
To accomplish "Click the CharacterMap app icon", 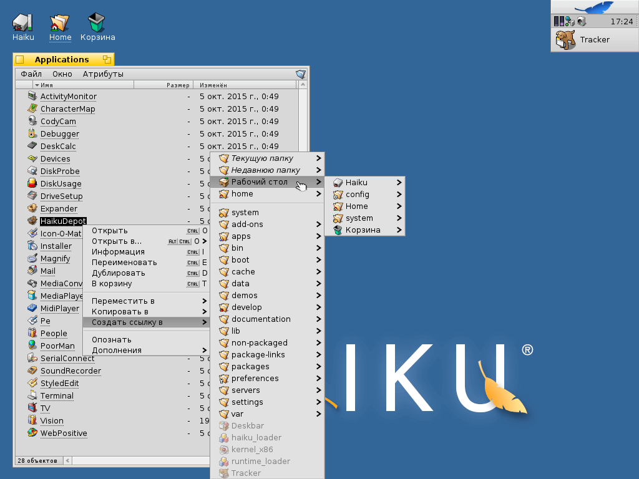I will pos(32,109).
